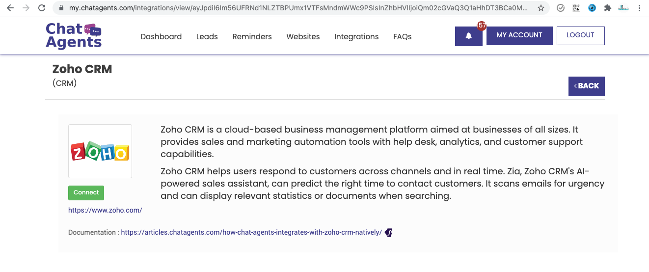Image resolution: width=649 pixels, height=272 pixels.
Task: Click the Zoho CRM page heading
Action: 82,69
